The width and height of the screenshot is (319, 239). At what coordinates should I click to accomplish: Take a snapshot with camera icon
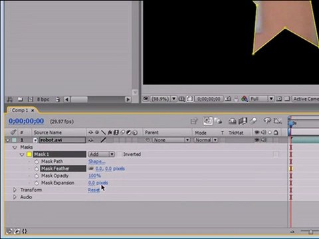pos(228,99)
